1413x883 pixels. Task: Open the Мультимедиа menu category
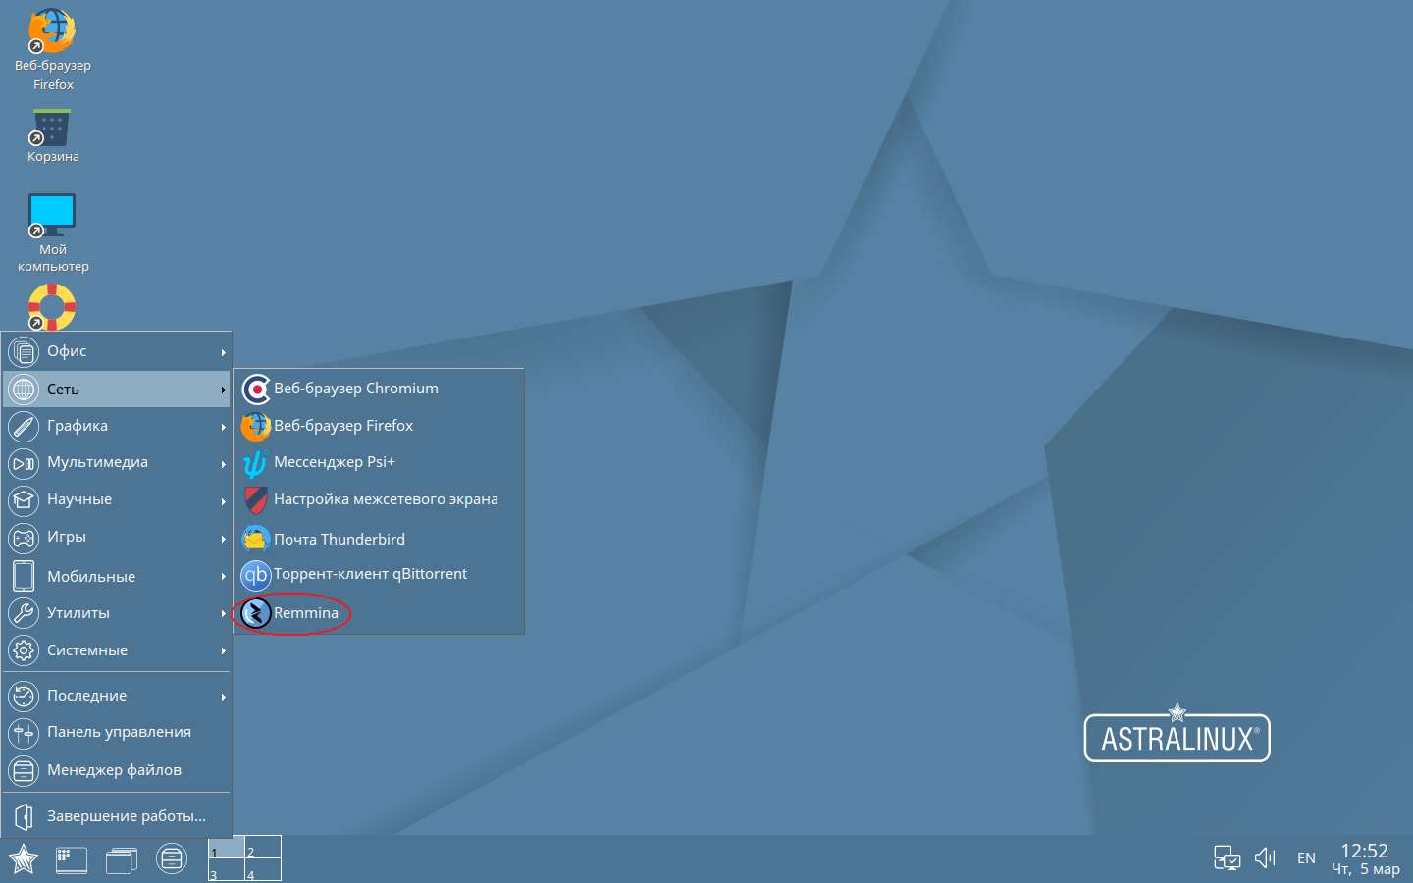[117, 463]
